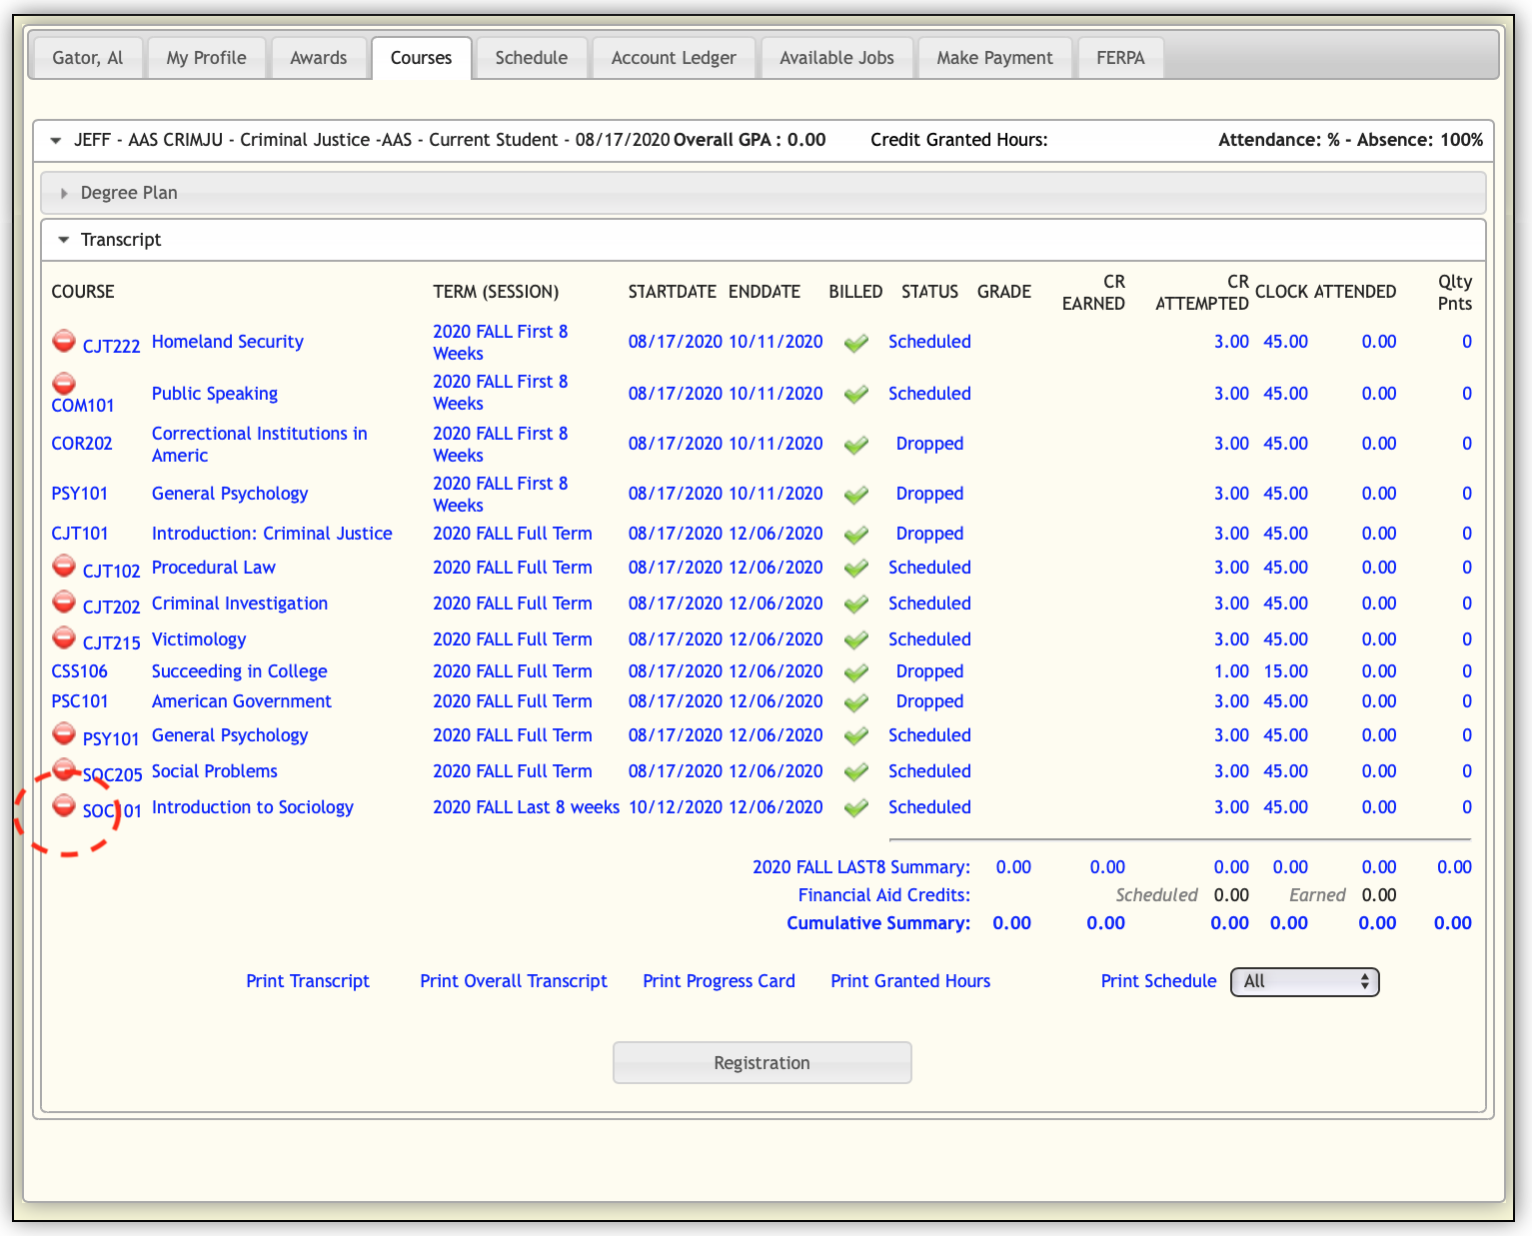This screenshot has height=1236, width=1532.
Task: Click the red remove icon for CJT215
Action: [x=64, y=637]
